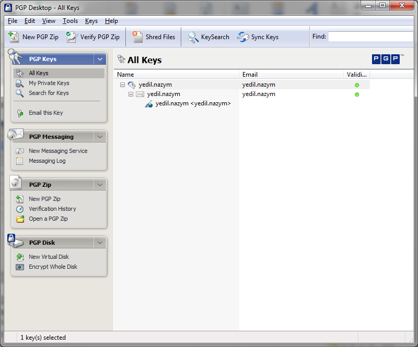Click the Encrypt Whole Disk link
The height and width of the screenshot is (347, 418).
pyautogui.click(x=53, y=267)
